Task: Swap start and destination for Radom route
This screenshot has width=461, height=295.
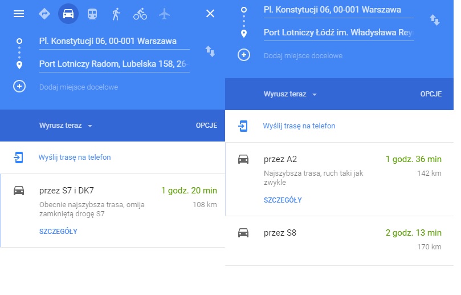Action: point(210,51)
